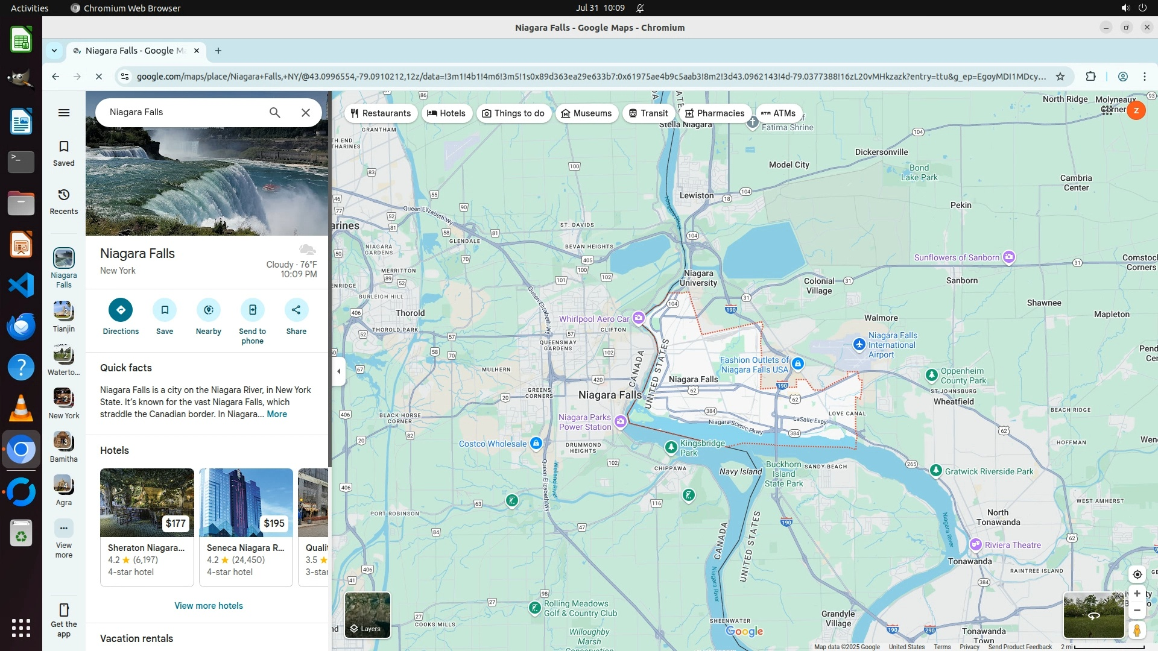The height and width of the screenshot is (651, 1158).
Task: Select the Hotels filter chip
Action: (x=446, y=113)
